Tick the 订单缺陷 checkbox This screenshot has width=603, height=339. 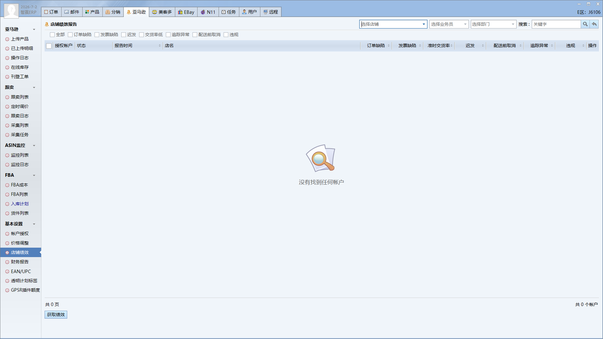[x=70, y=35]
